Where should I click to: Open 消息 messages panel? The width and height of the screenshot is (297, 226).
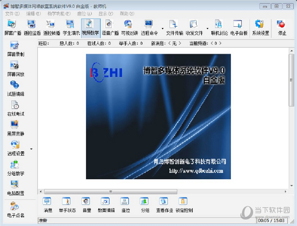48,205
